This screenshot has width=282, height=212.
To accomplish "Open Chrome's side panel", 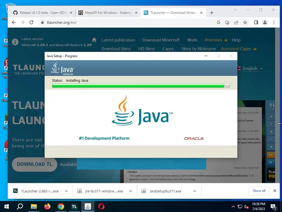I will pyautogui.click(x=256, y=22).
